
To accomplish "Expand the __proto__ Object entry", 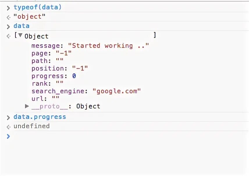I will 27,106.
